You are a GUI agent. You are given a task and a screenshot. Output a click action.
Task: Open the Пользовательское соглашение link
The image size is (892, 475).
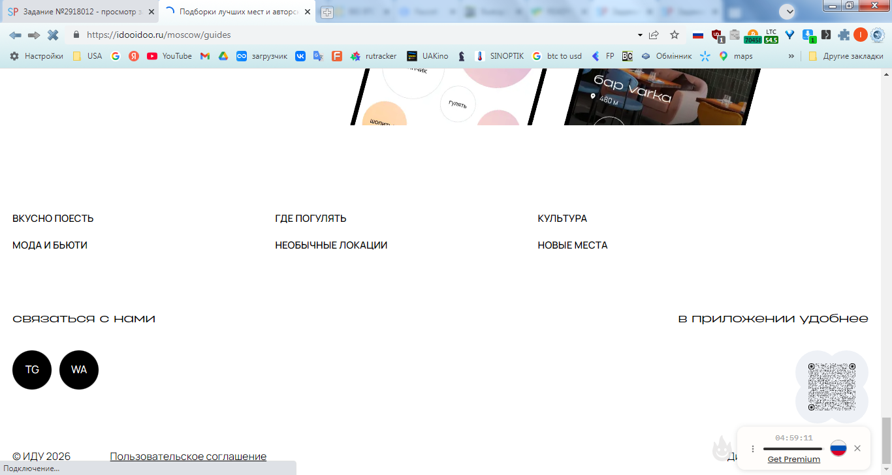pyautogui.click(x=188, y=456)
